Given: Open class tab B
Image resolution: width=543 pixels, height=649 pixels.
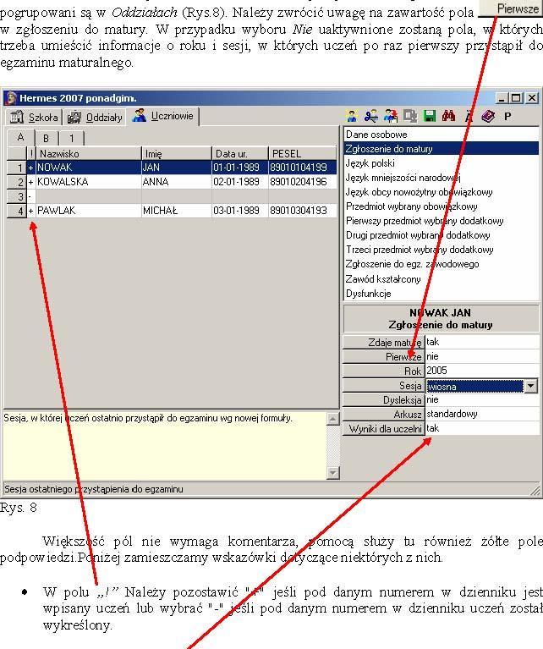Looking at the screenshot, I should 46,139.
